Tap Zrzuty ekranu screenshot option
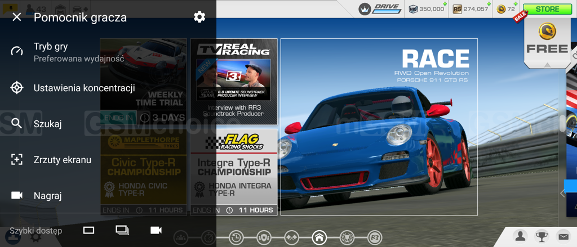577x247 pixels. [x=62, y=160]
